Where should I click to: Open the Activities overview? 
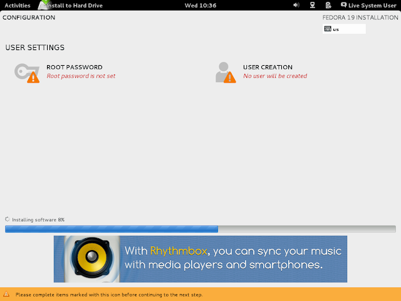(18, 6)
